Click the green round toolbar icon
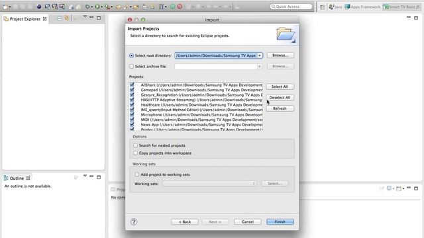Screen dimensions: 424x238 172,7
